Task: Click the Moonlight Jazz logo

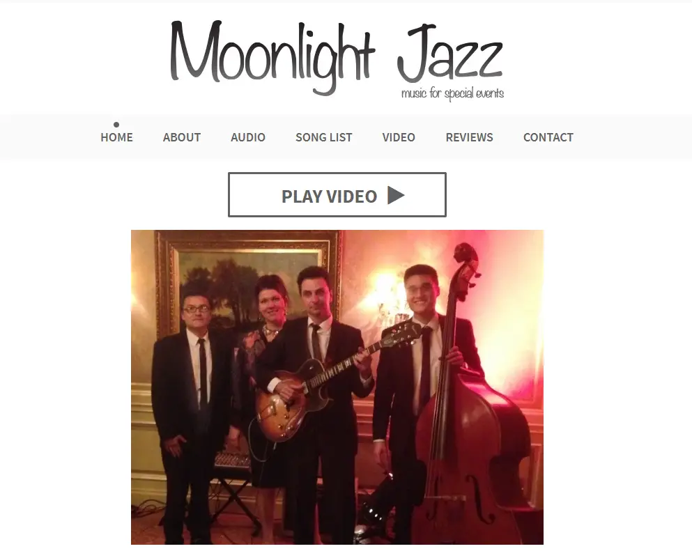Action: [337, 59]
